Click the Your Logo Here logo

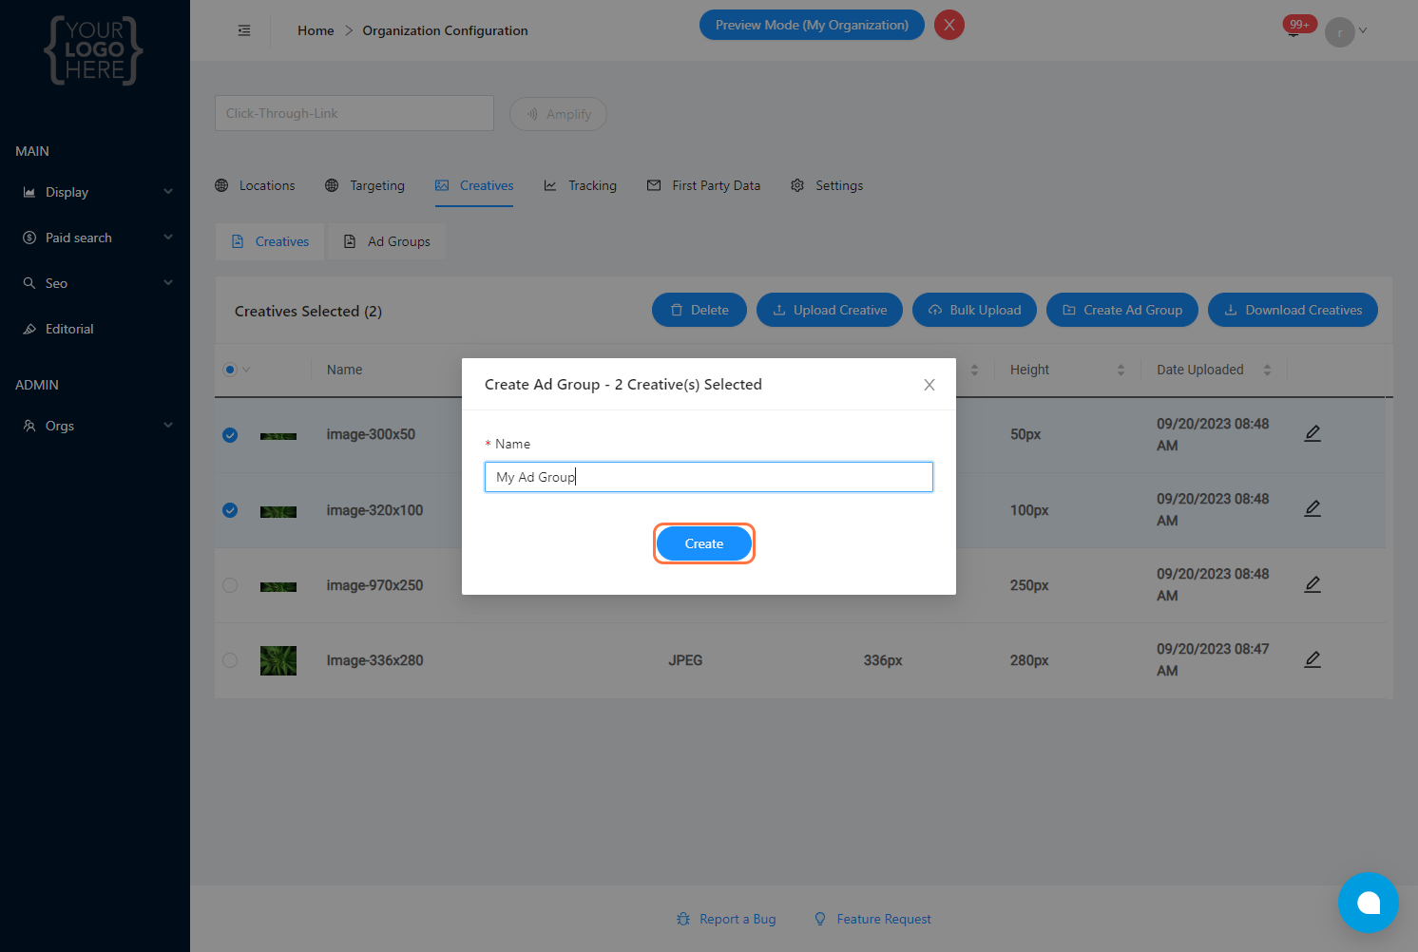94,50
